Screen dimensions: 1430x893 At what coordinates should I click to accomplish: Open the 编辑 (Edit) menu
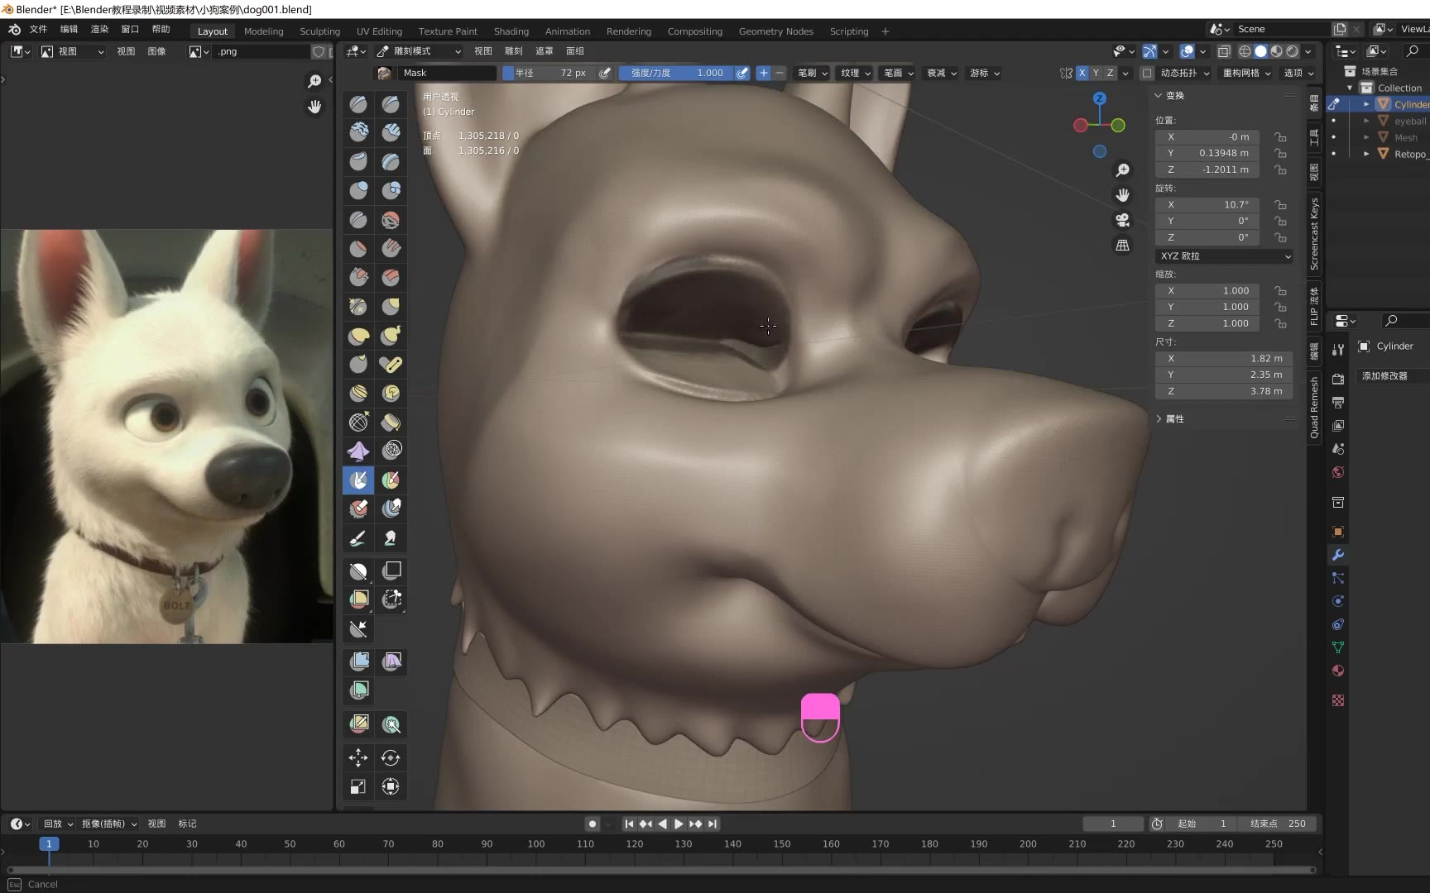click(x=69, y=30)
